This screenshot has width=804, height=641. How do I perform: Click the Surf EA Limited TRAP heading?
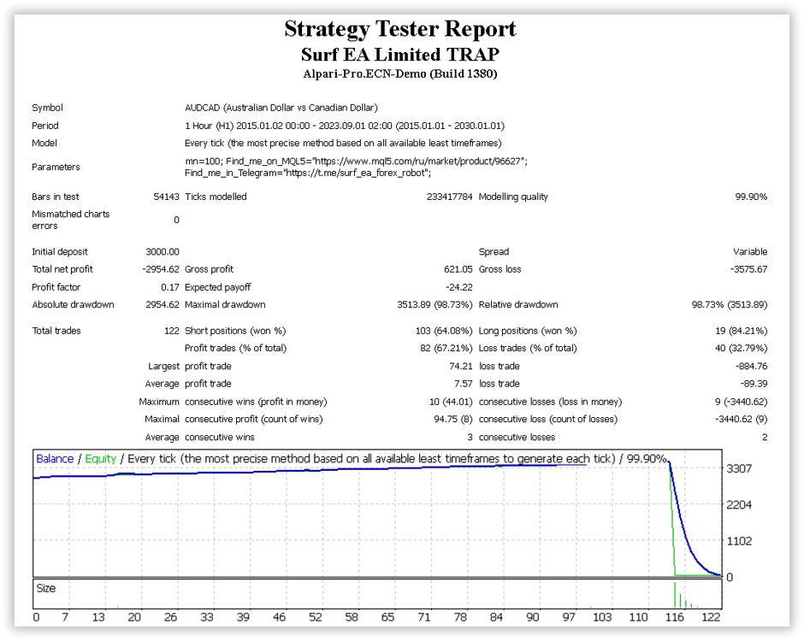pyautogui.click(x=400, y=55)
